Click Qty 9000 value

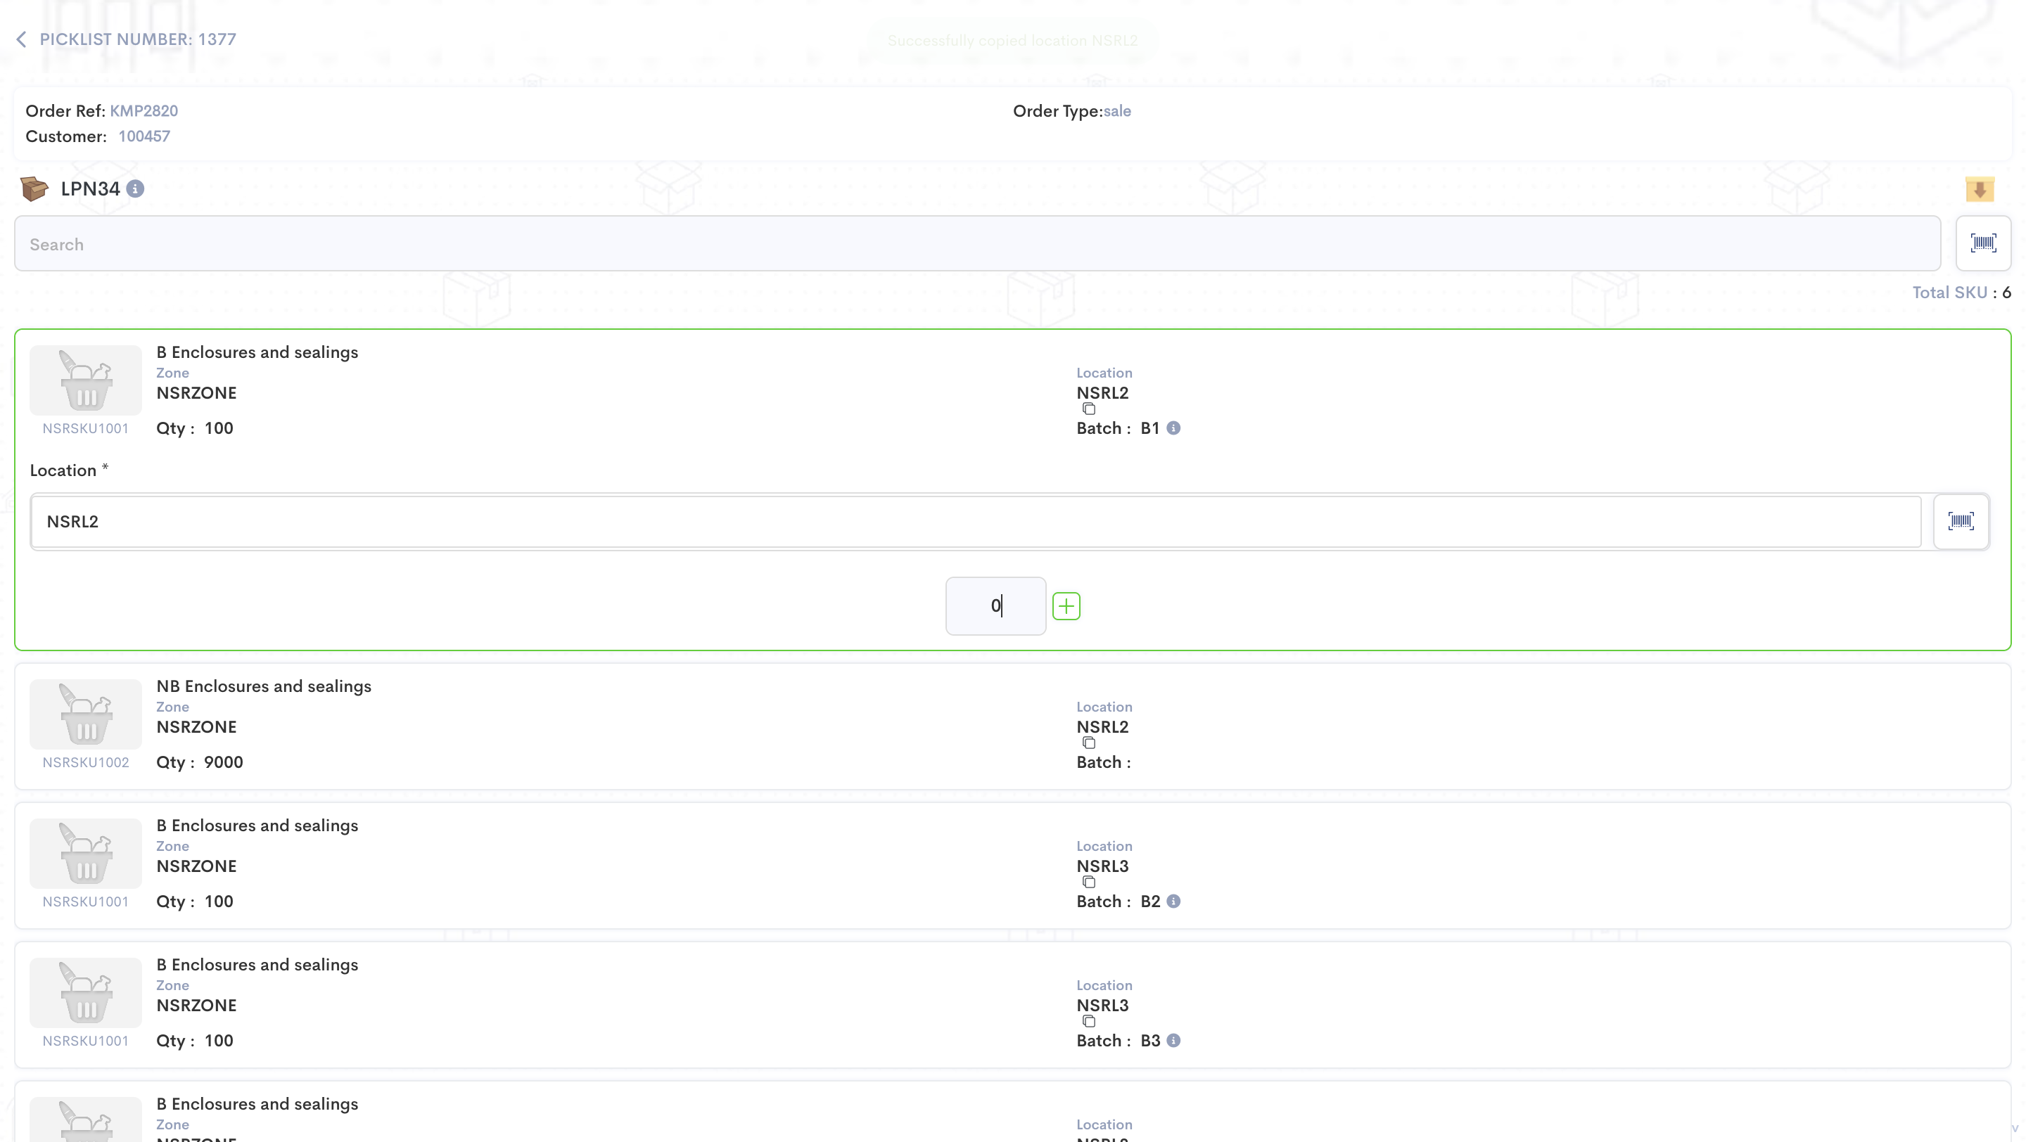pos(224,762)
